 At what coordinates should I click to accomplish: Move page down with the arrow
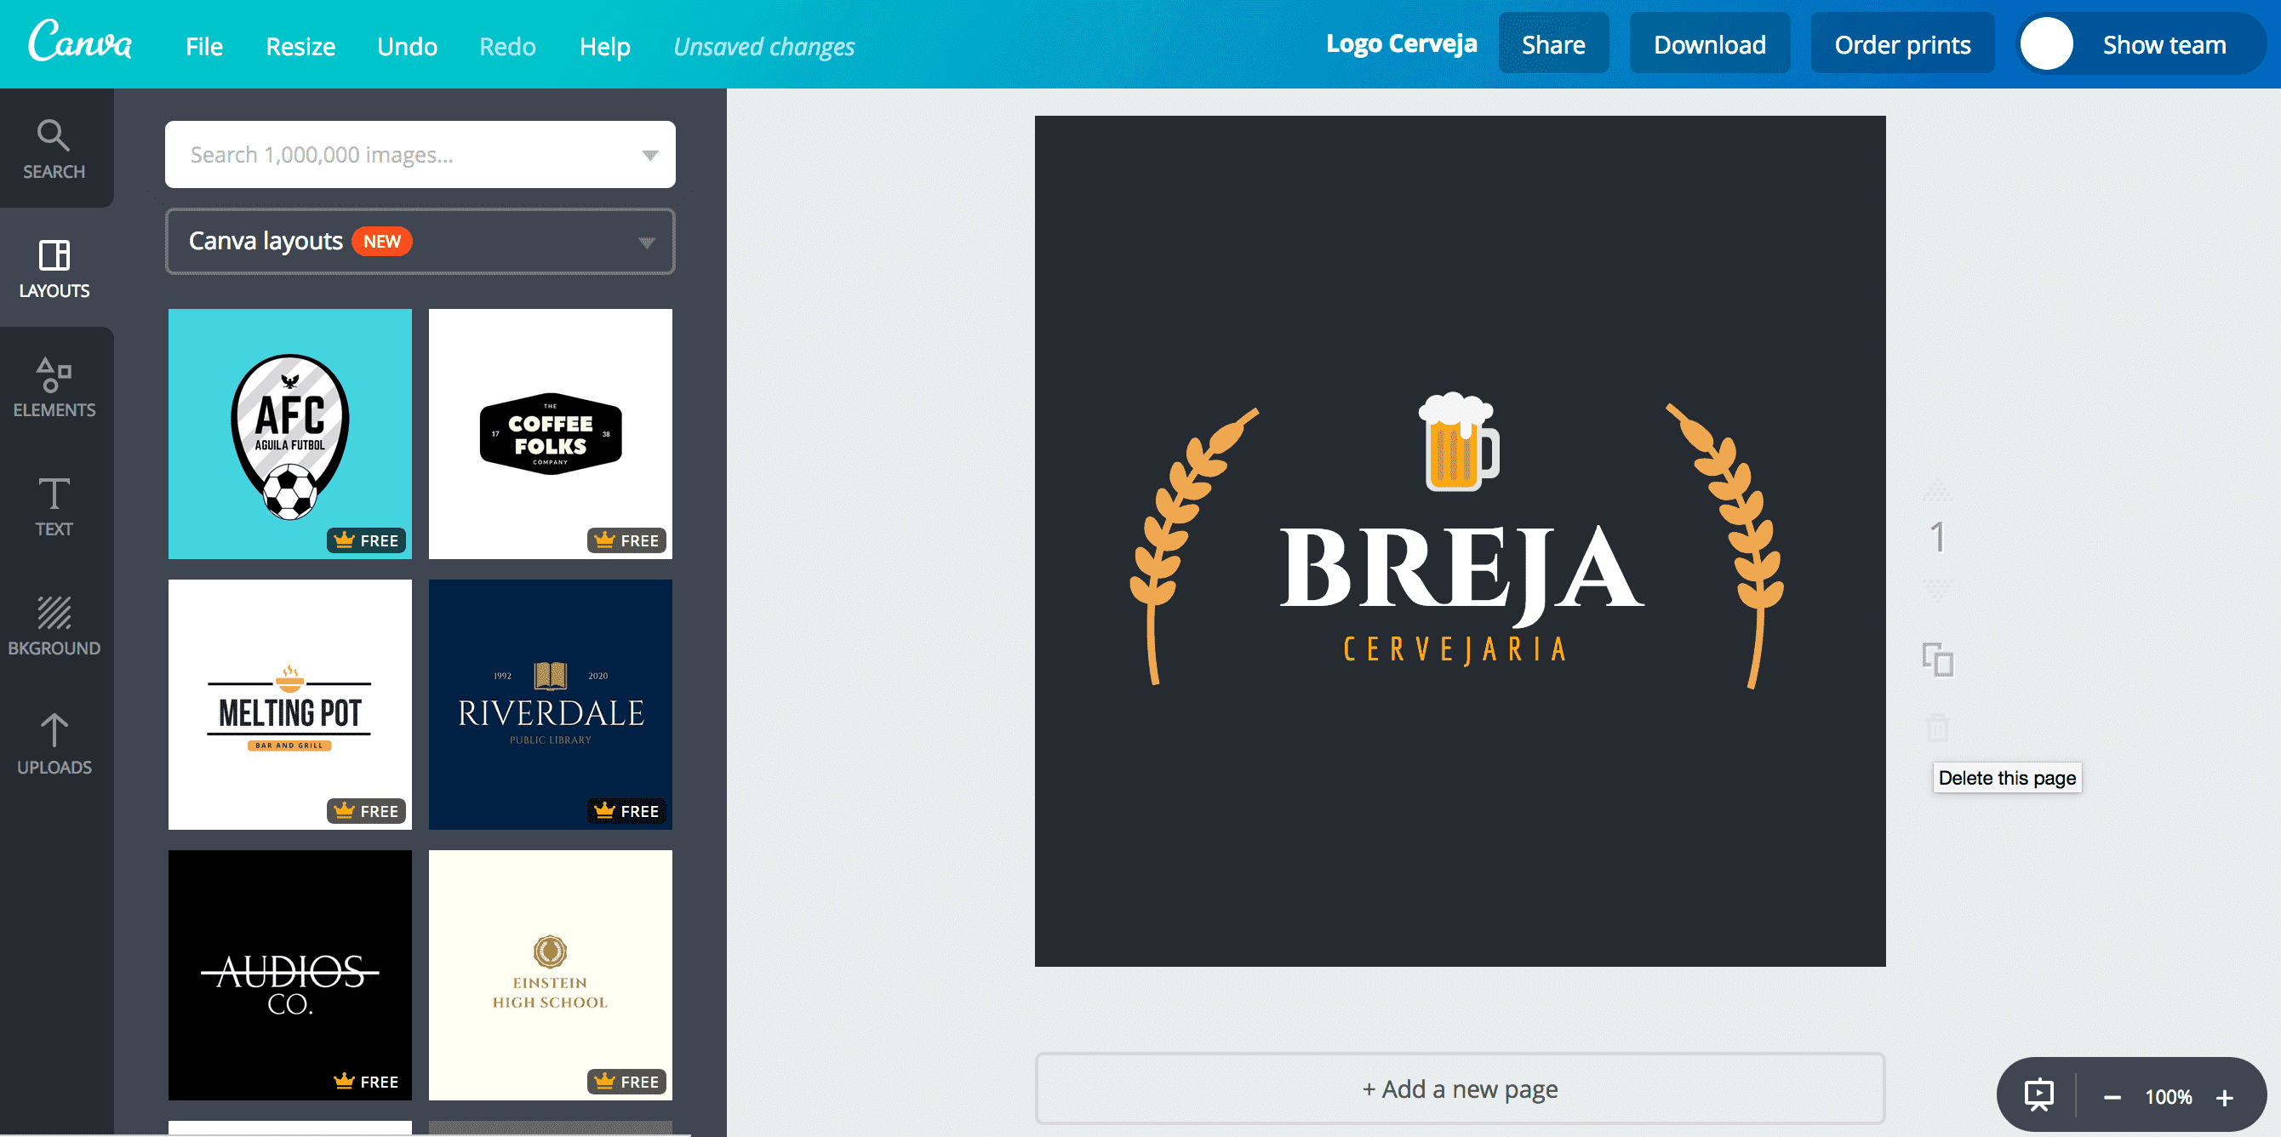point(1937,591)
